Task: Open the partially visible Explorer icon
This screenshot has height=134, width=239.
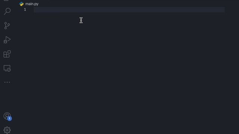Action: (x=6, y=0)
